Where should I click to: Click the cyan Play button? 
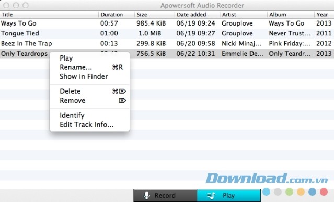228,195
